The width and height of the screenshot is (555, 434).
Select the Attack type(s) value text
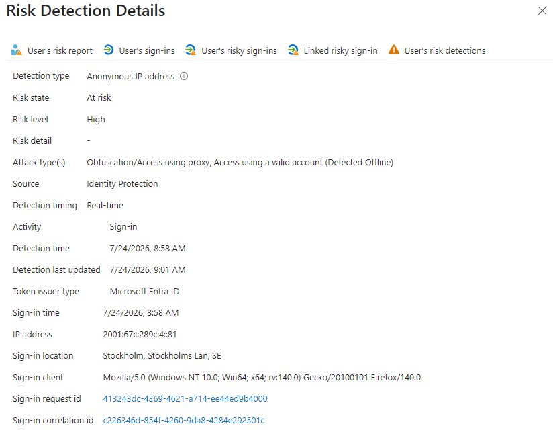pyautogui.click(x=240, y=163)
